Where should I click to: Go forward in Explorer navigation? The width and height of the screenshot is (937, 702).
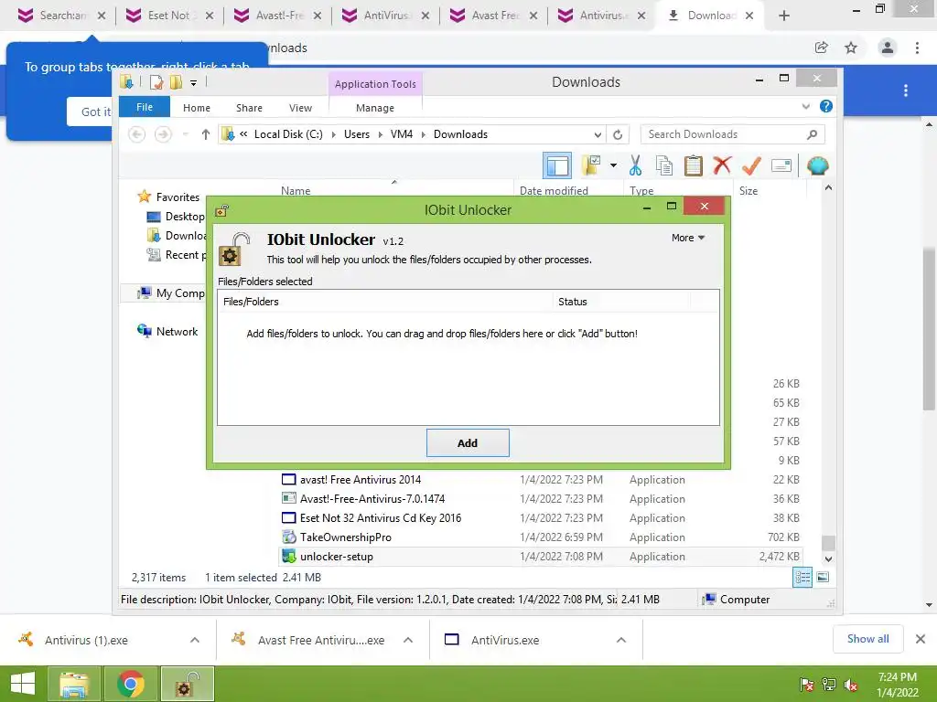pos(163,134)
